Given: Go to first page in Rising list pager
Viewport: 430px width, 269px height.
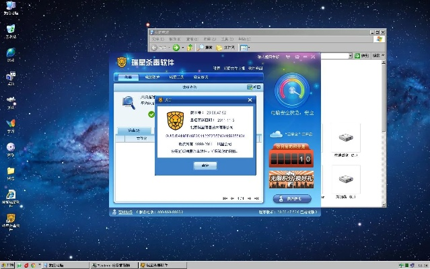Looking at the screenshot, I should [225, 198].
